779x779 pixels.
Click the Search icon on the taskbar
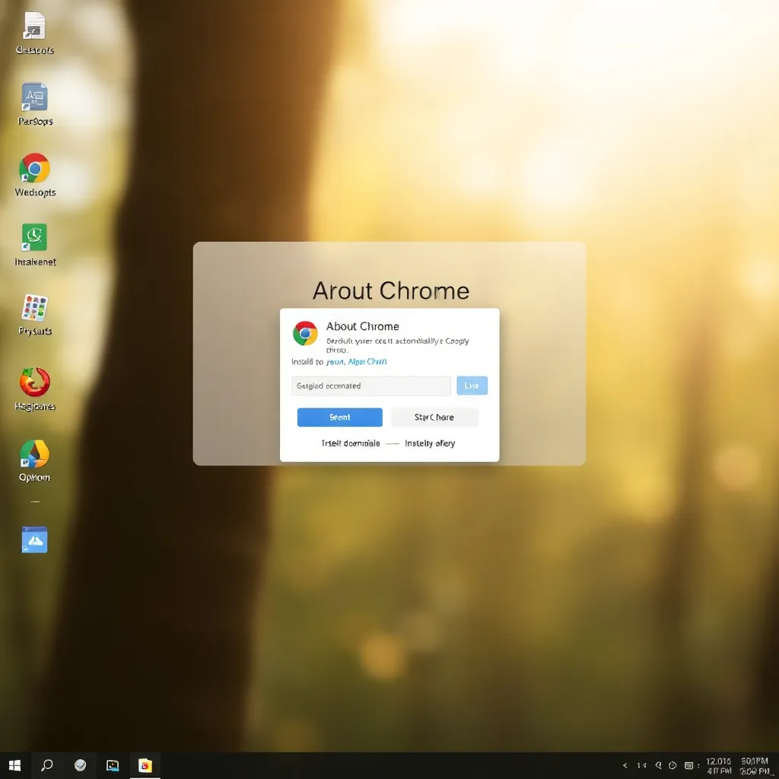[x=46, y=765]
